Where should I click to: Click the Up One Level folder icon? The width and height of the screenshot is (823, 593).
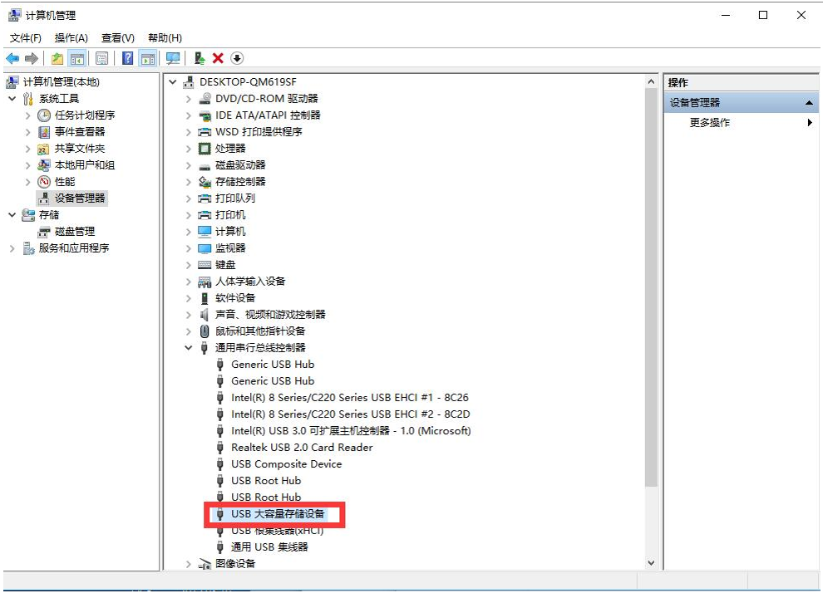tap(57, 58)
